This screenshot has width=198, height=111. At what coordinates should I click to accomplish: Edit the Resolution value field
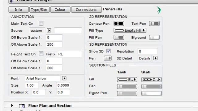(x=148, y=51)
